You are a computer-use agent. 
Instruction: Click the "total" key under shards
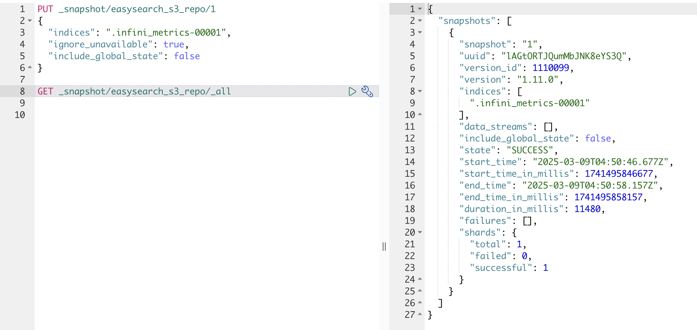pyautogui.click(x=488, y=244)
